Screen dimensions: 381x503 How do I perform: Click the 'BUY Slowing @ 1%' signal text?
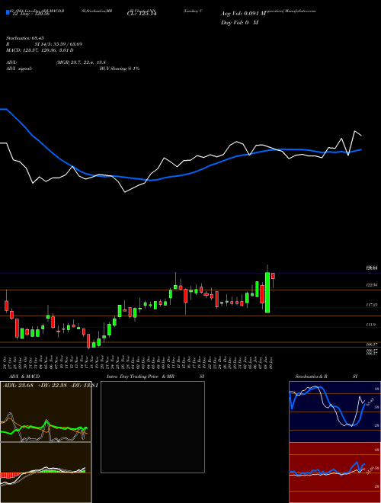(x=120, y=69)
